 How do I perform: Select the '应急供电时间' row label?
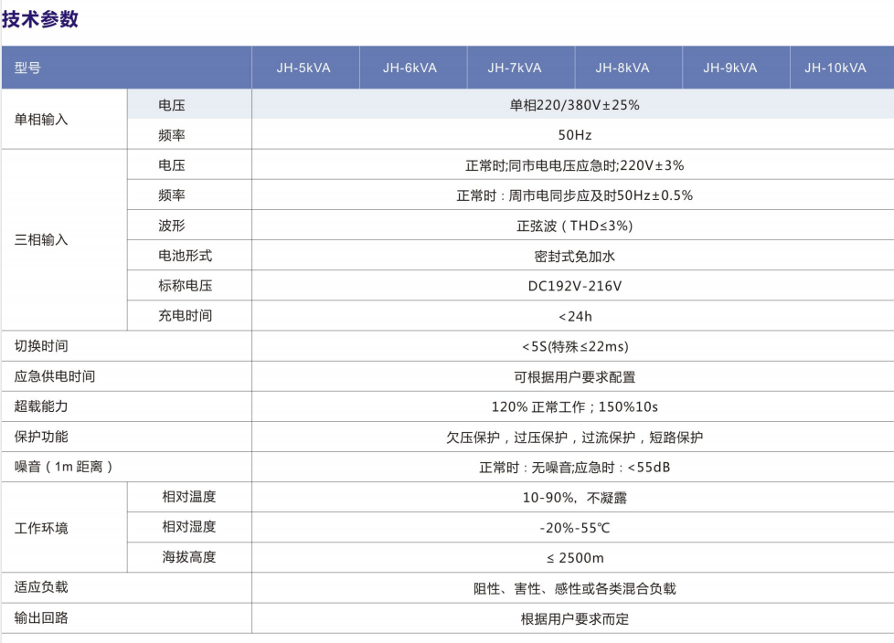55,376
